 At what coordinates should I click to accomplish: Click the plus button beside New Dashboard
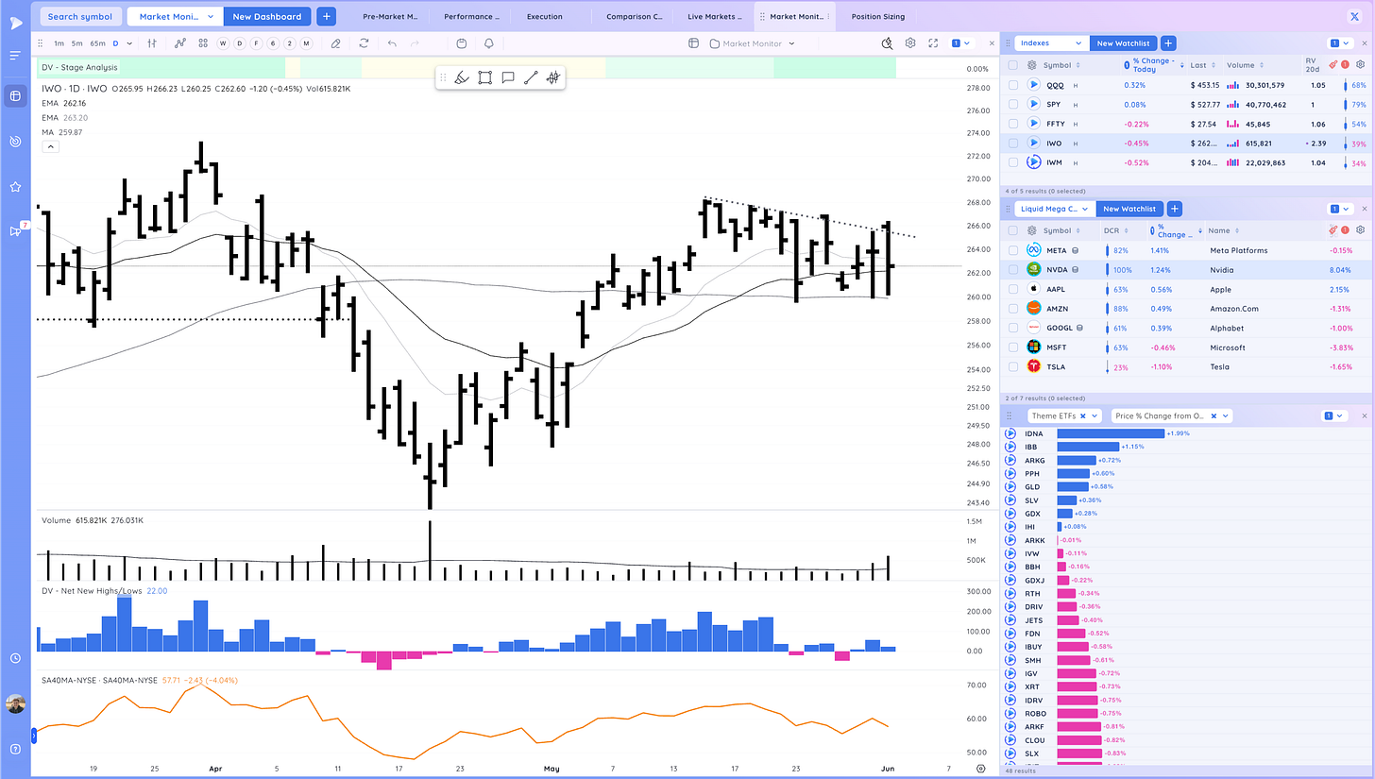coord(326,16)
